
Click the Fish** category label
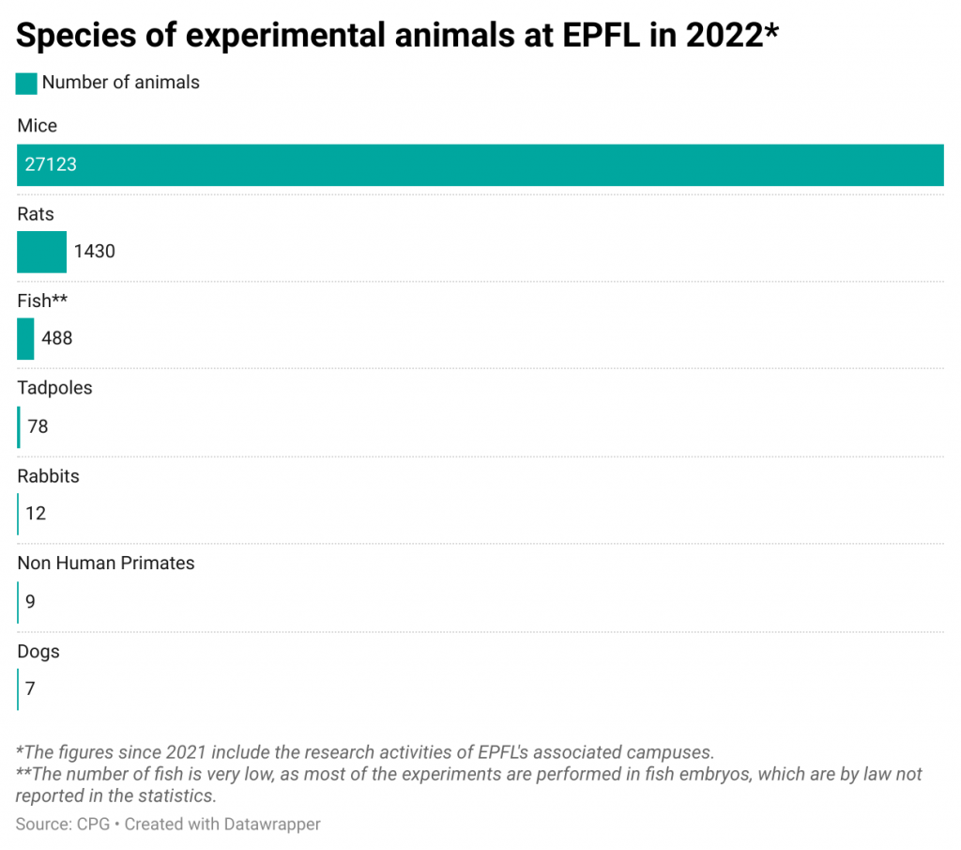(x=42, y=301)
